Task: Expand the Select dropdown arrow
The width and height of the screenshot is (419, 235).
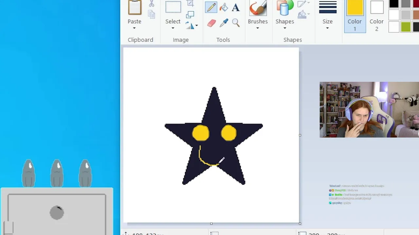Action: click(x=173, y=28)
